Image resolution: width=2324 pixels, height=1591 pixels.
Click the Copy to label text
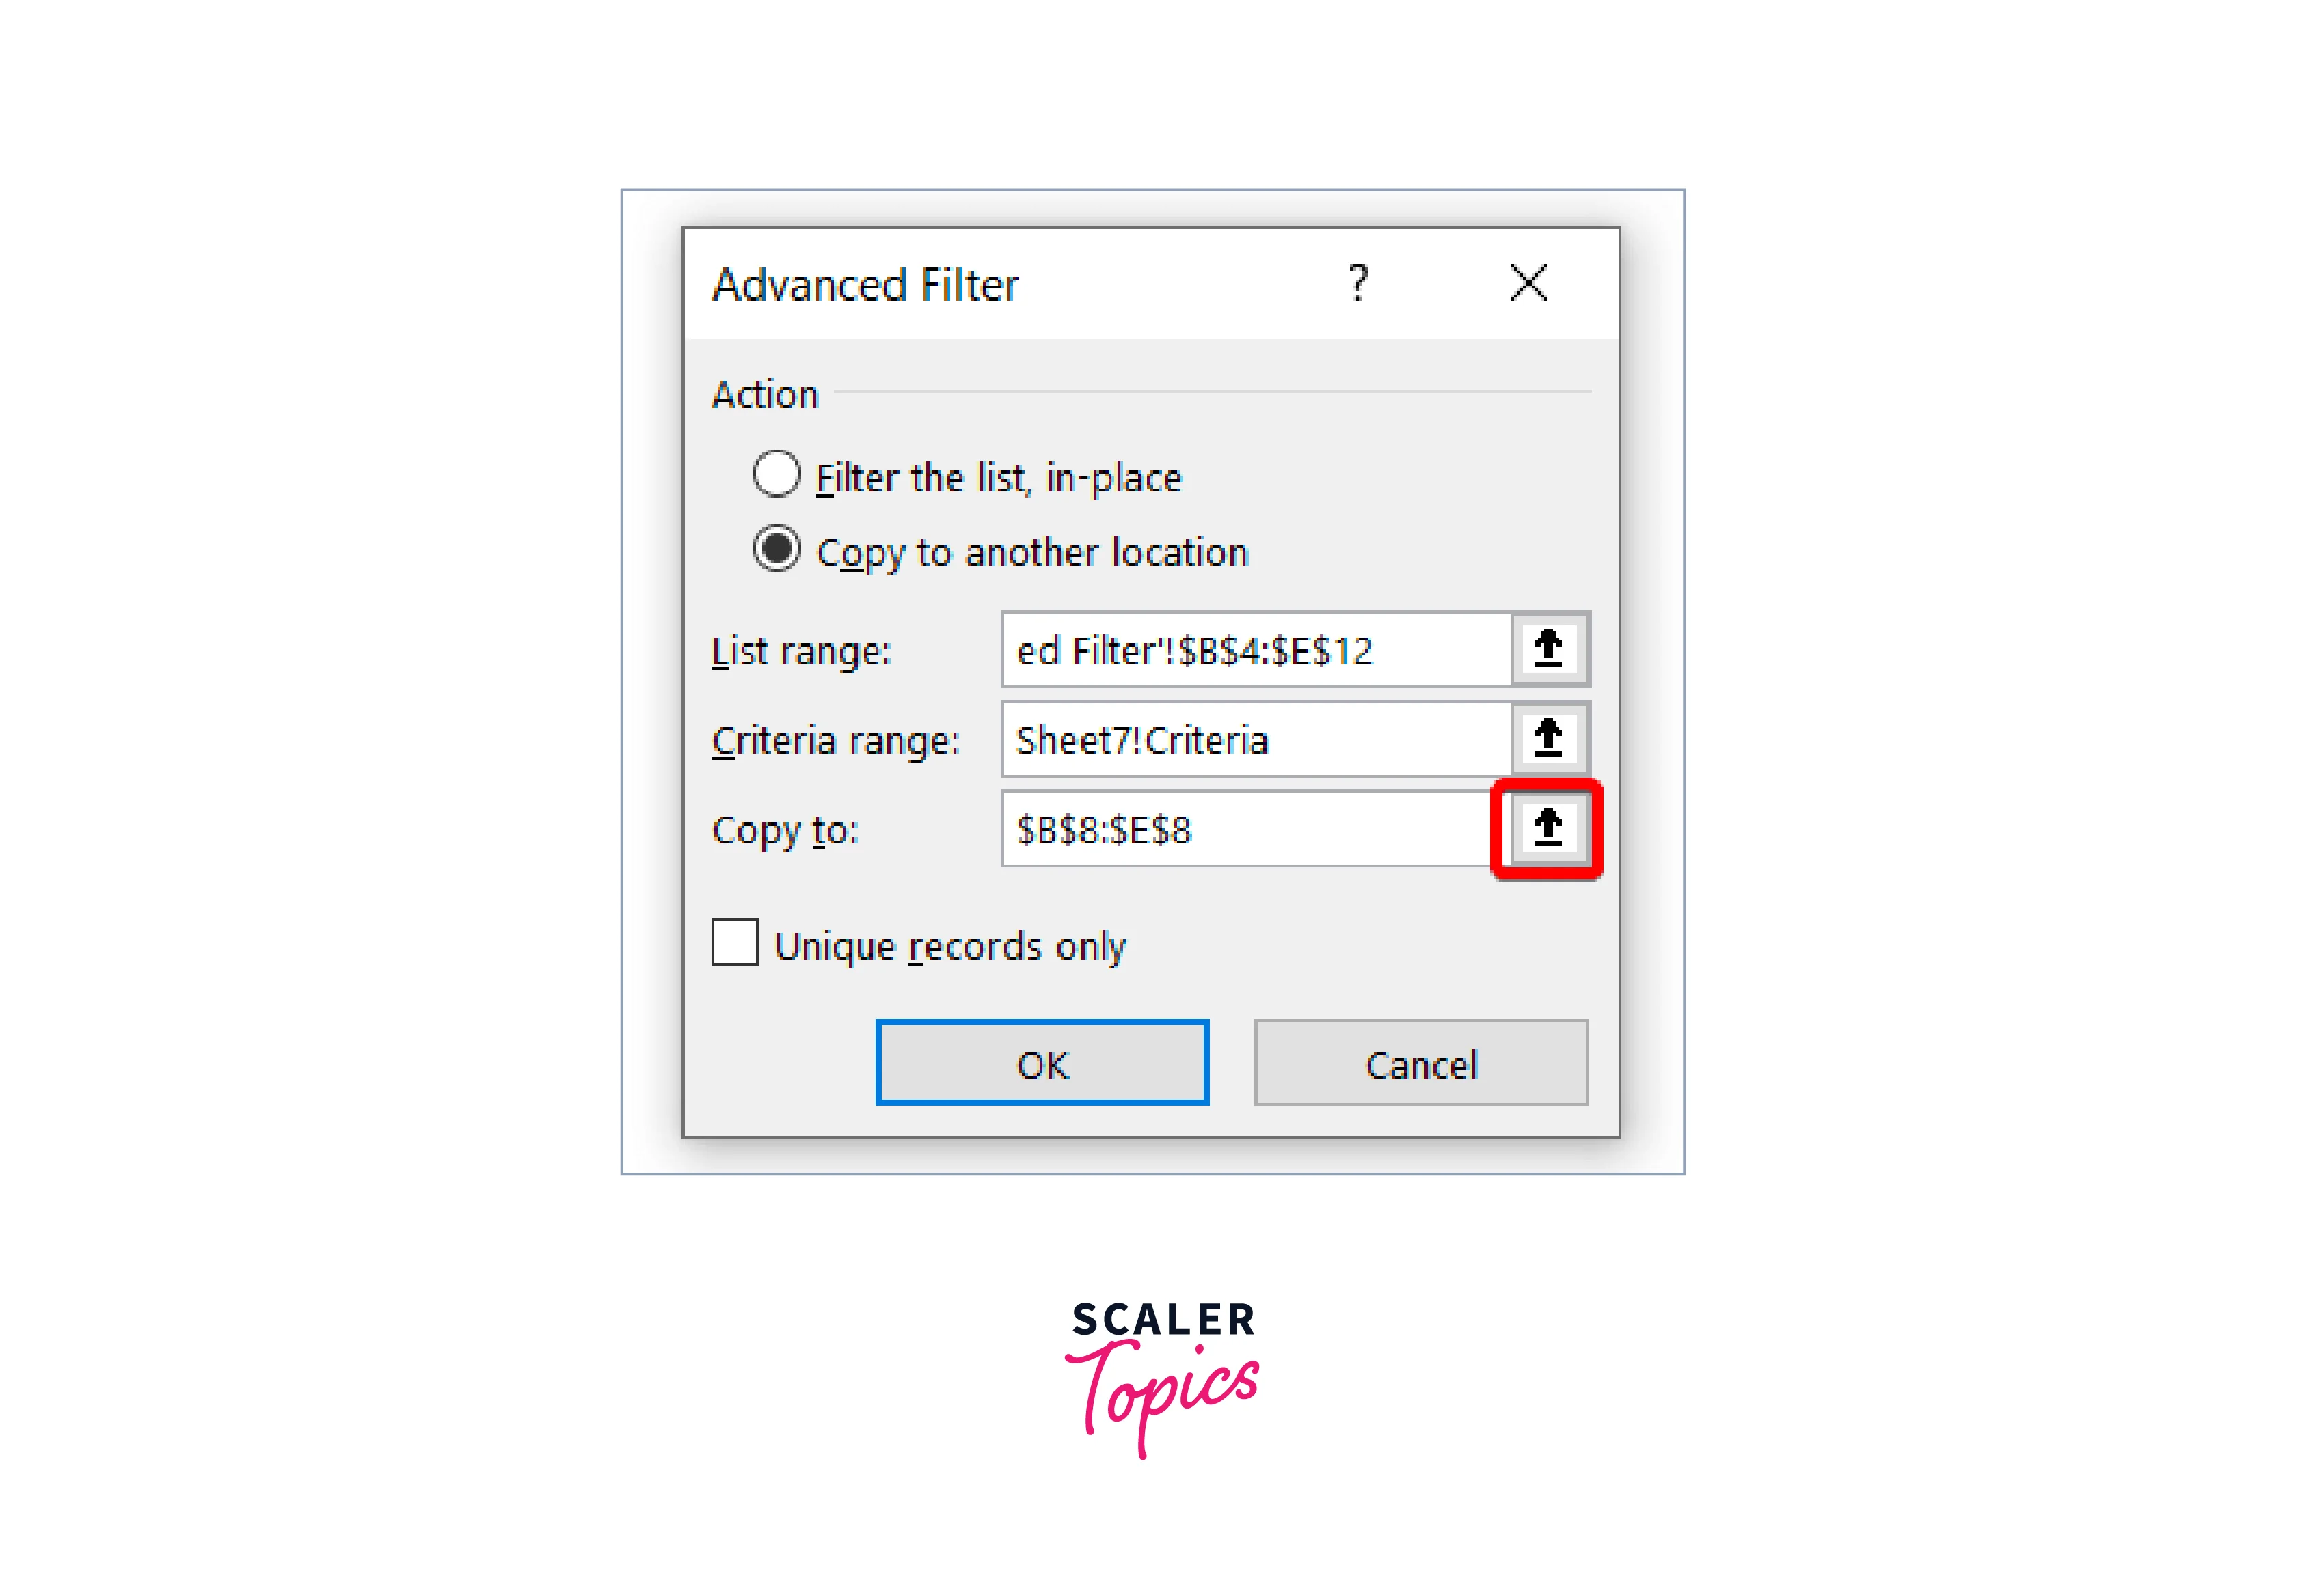(785, 831)
